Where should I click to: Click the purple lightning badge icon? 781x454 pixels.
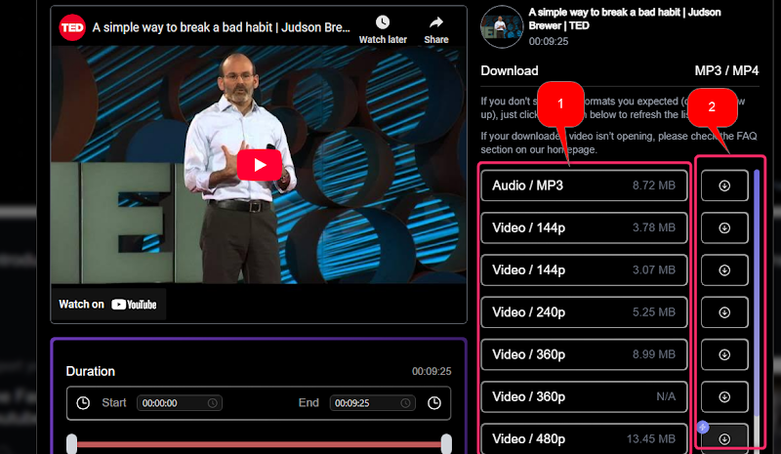[x=703, y=427]
